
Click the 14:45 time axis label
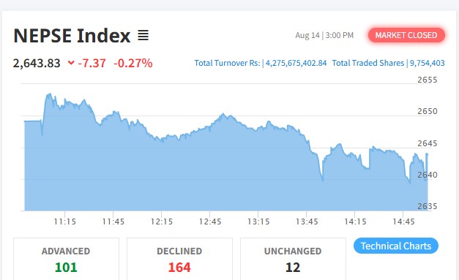click(x=403, y=222)
